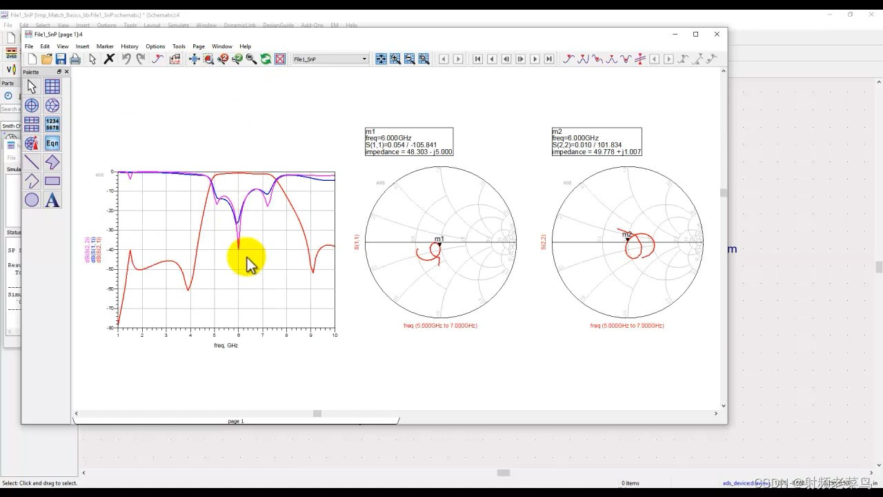The image size is (883, 497).
Task: Click the zoom area magnifier icon
Action: click(208, 59)
